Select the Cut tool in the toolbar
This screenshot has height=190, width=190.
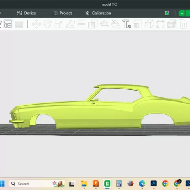tap(82, 24)
